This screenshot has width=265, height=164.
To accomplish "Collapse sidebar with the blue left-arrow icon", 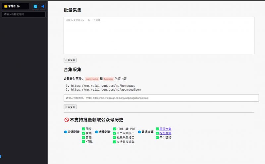I will point(43,6).
